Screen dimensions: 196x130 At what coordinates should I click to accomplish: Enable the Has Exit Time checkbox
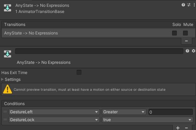coord(79,72)
